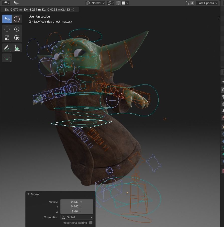
Task: Activate the 3D Cursor tool
Action: pyautogui.click(x=17, y=19)
